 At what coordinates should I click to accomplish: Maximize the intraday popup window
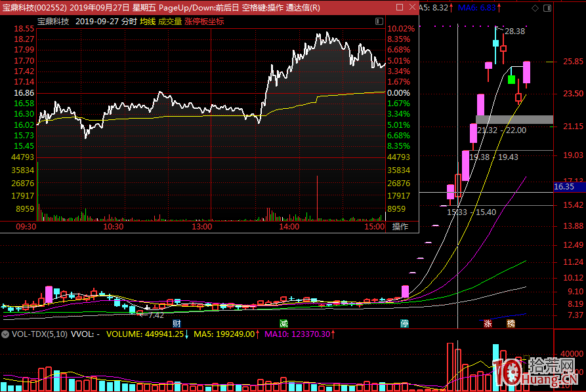coord(400,7)
